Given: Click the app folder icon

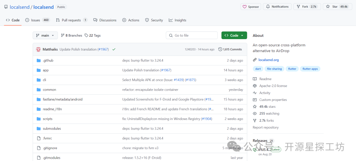Looking at the screenshot, I should pyautogui.click(x=39, y=70).
